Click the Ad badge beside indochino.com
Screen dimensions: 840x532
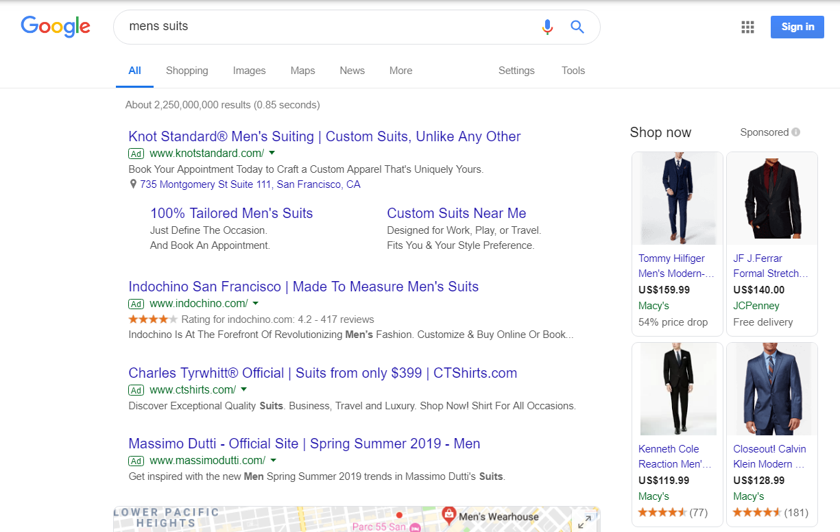click(136, 304)
